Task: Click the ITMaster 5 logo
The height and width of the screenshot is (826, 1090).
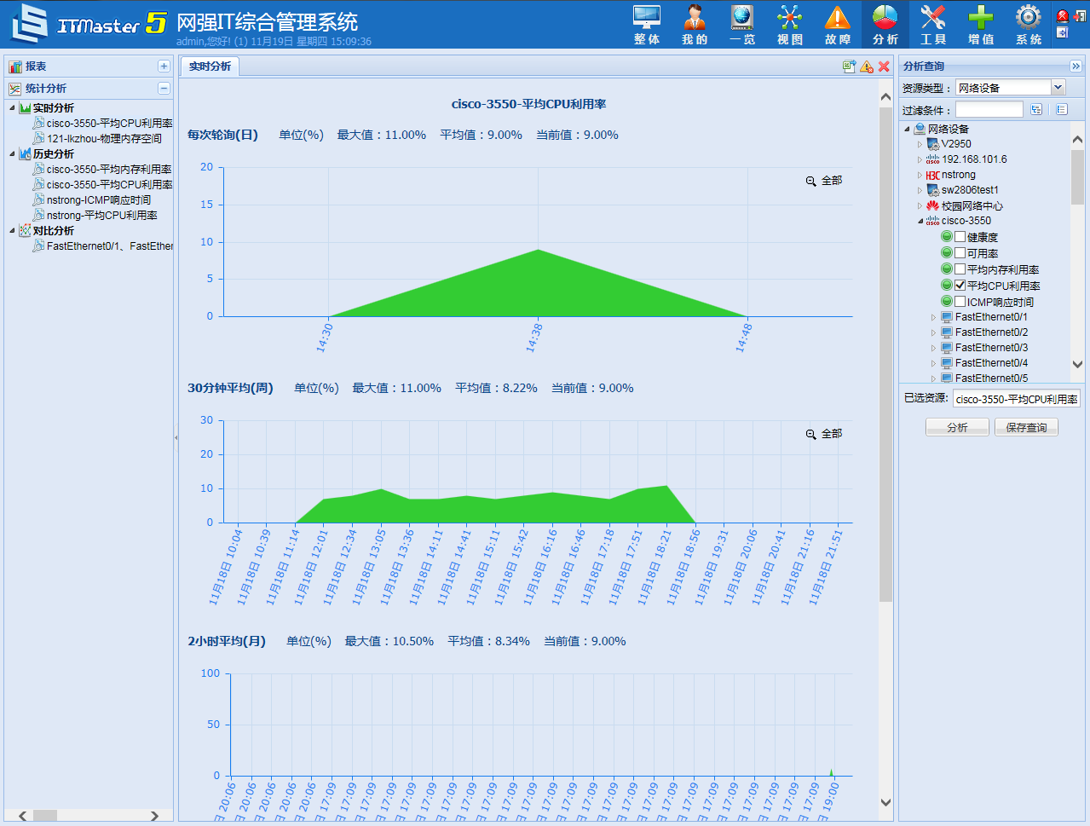Action: click(x=88, y=24)
